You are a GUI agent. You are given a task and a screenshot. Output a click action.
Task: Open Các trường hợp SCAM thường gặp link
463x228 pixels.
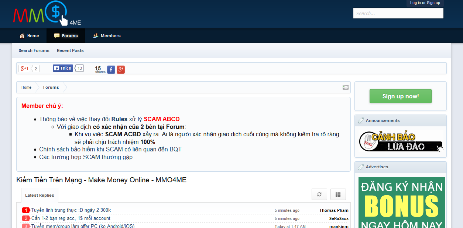86,157
